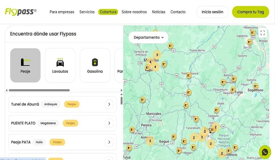Open Servicios menu
Viewport: 275px width, 160px height.
coord(87,12)
